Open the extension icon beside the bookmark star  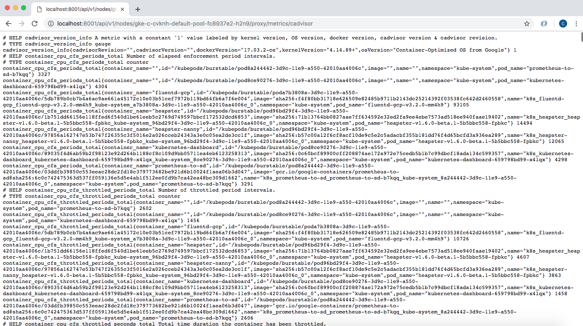pyautogui.click(x=544, y=24)
